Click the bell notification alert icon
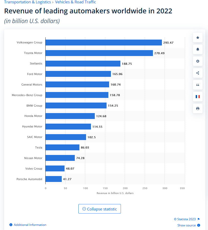The width and height of the screenshot is (208, 230). [197, 50]
